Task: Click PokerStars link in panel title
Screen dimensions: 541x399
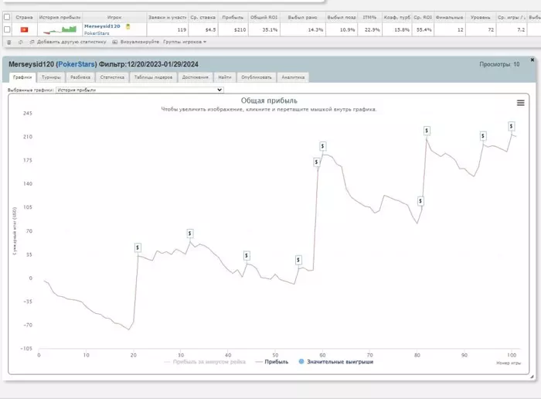Action: (77, 64)
